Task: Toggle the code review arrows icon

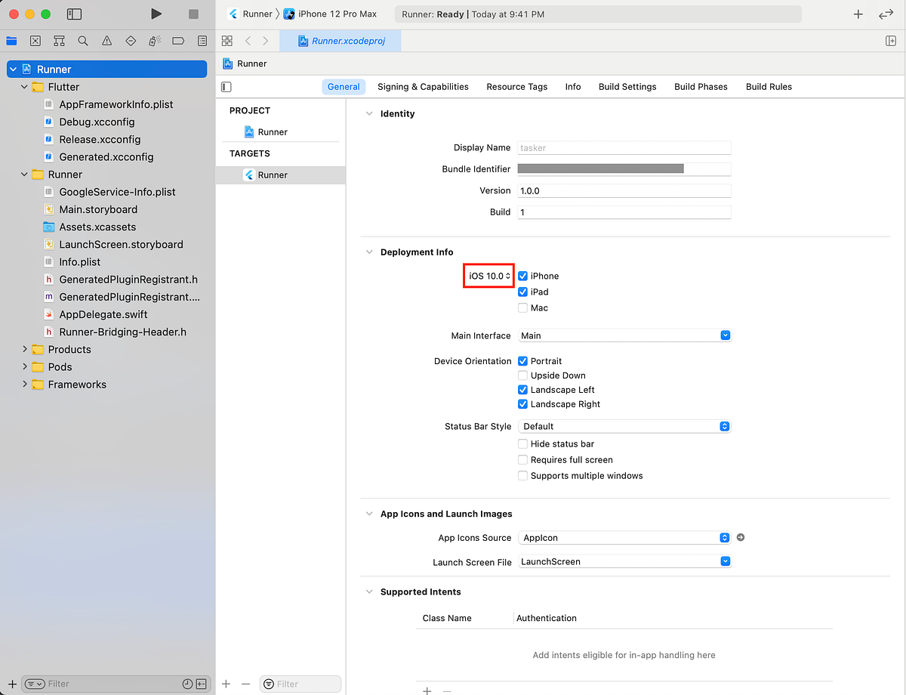Action: (x=886, y=14)
